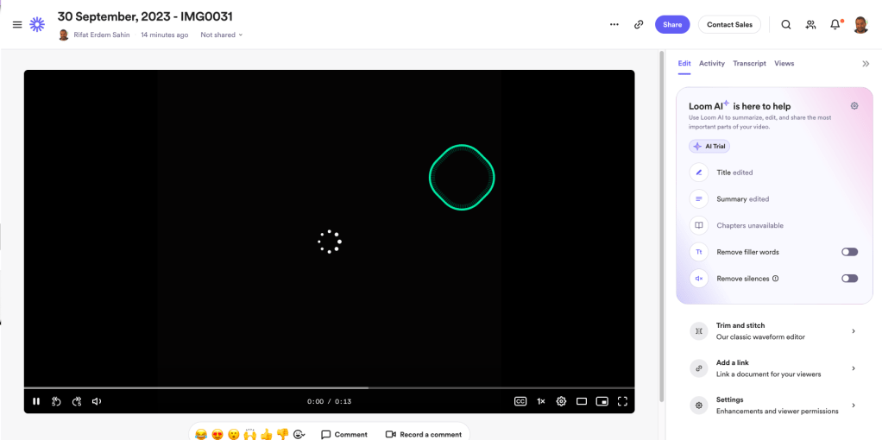Copy video link with chain icon
Image resolution: width=882 pixels, height=440 pixels.
point(639,25)
